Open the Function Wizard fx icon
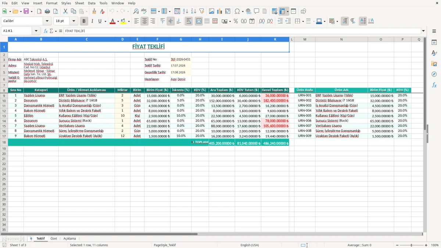 [x=46, y=31]
